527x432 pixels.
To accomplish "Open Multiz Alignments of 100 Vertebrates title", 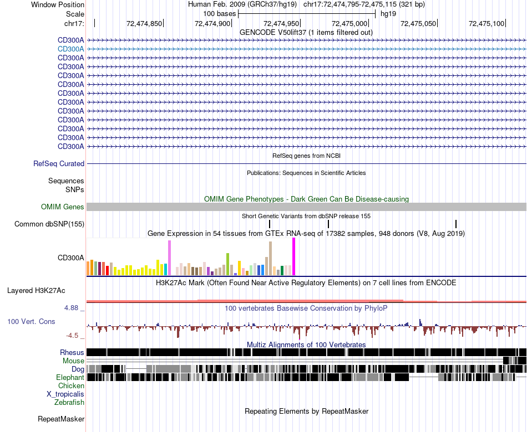I will 306,344.
